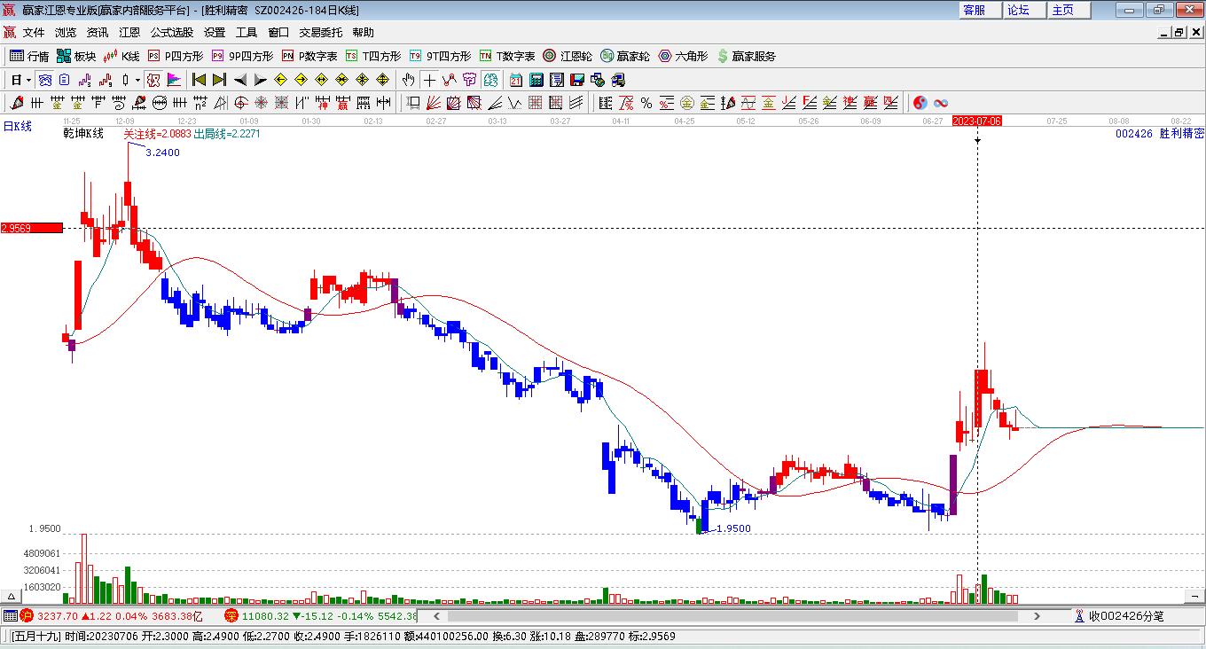Click the Shanghai index 3237.70 readout

[x=58, y=615]
